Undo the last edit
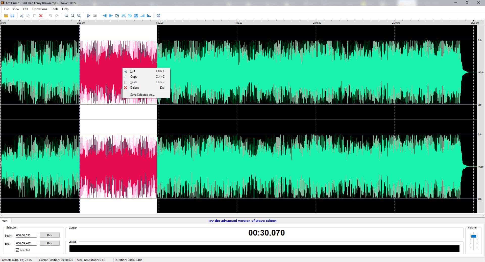485x262 pixels. 50,16
